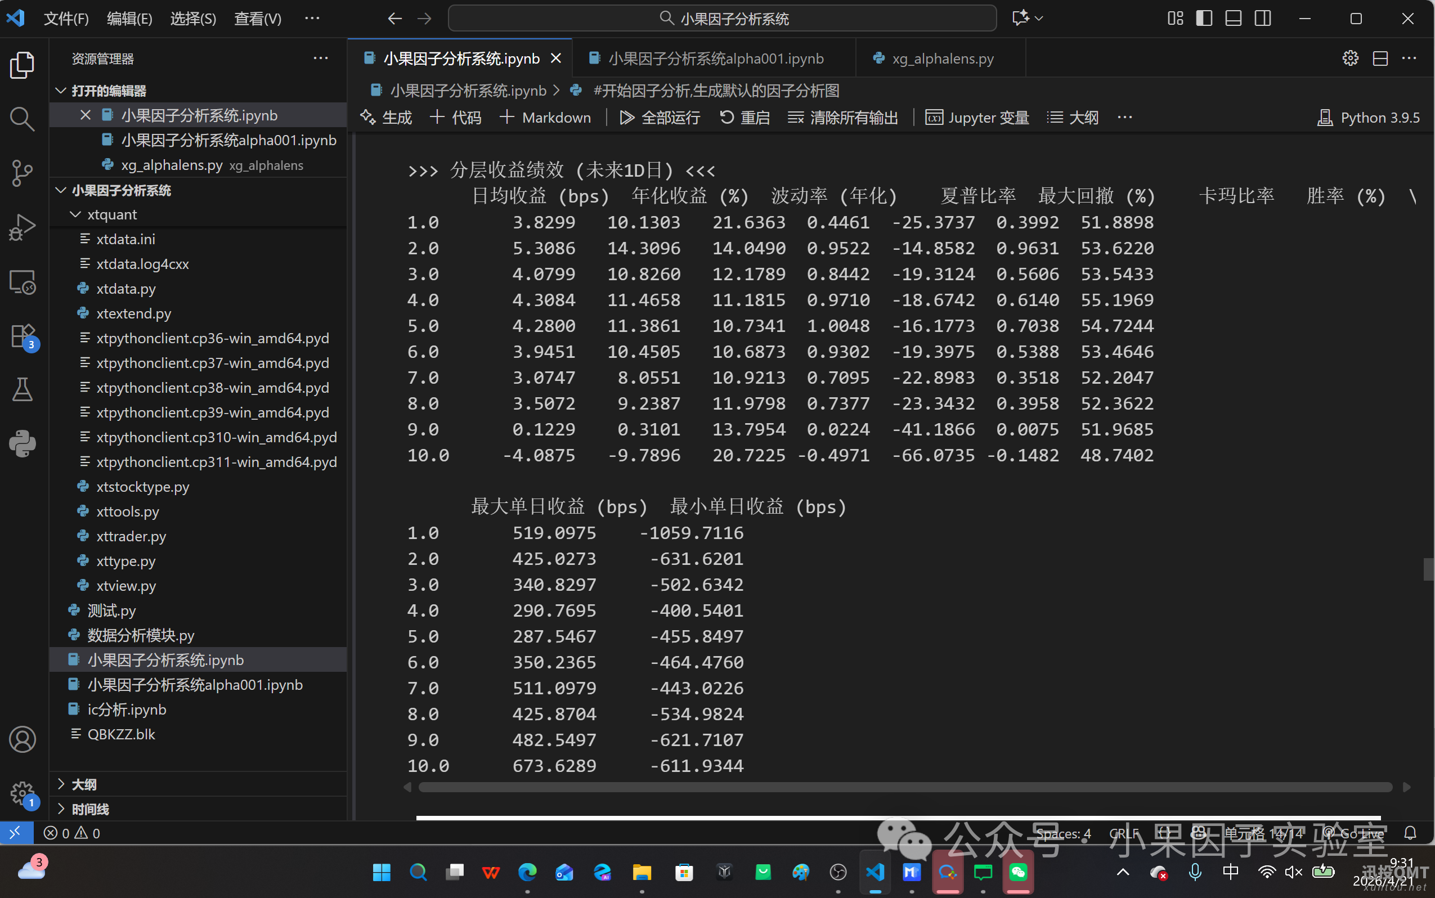Click the horizontal output scrollbar

904,787
